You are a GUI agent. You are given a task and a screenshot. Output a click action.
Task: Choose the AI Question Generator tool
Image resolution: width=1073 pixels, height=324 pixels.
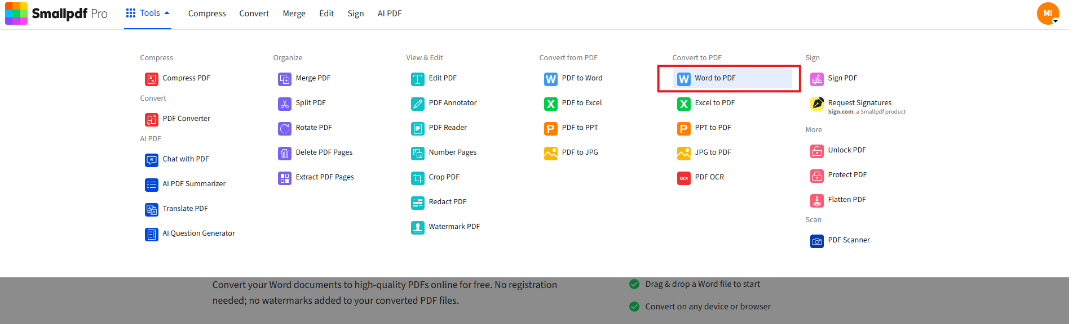click(198, 233)
